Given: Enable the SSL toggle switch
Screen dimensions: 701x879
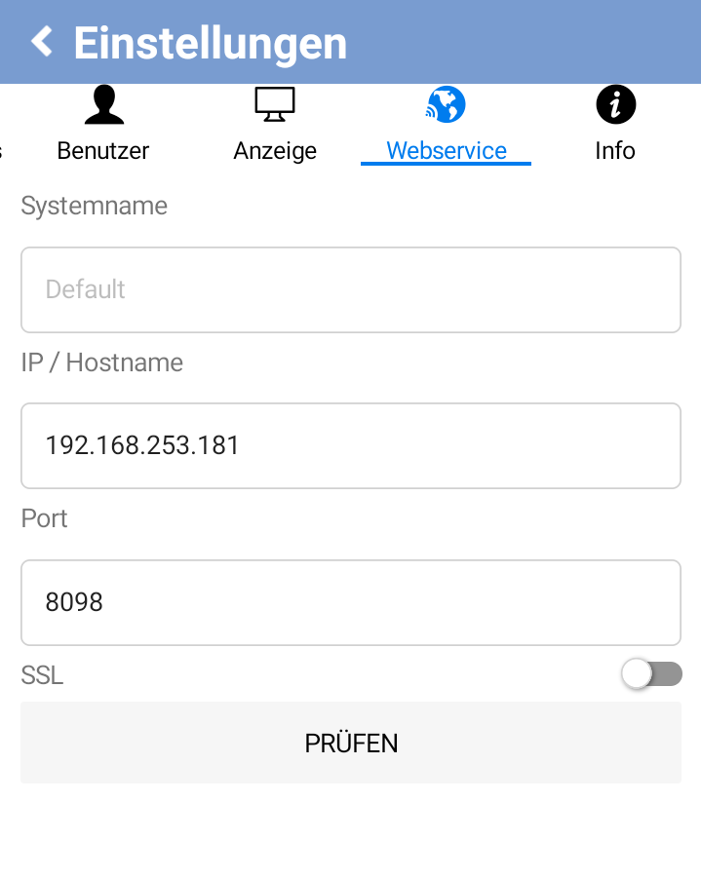Looking at the screenshot, I should click(651, 673).
